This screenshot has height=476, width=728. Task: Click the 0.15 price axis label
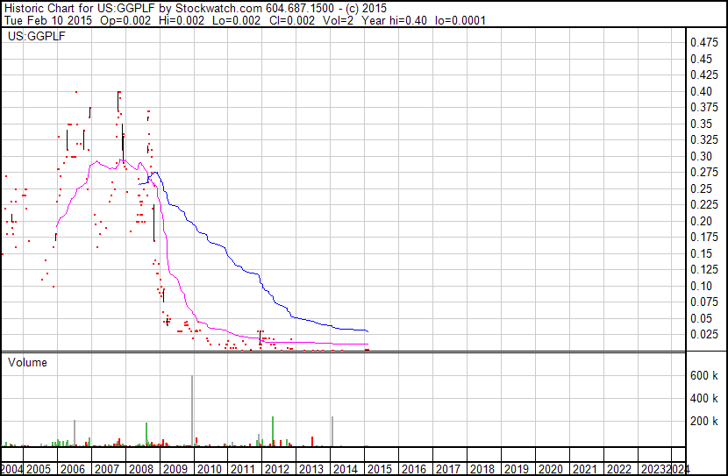701,253
